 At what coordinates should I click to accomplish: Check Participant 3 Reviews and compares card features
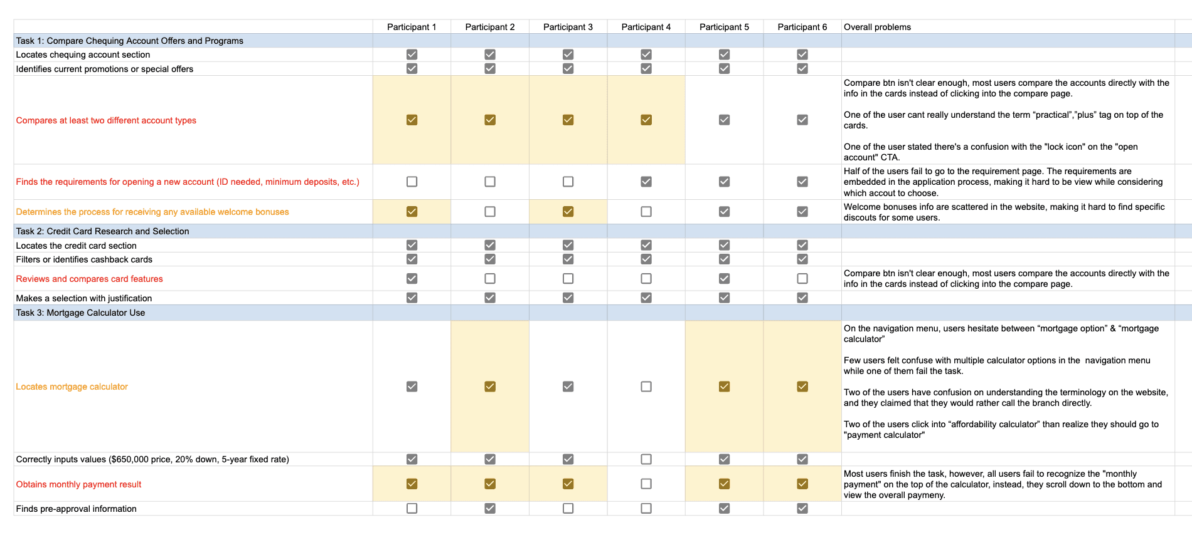point(568,278)
